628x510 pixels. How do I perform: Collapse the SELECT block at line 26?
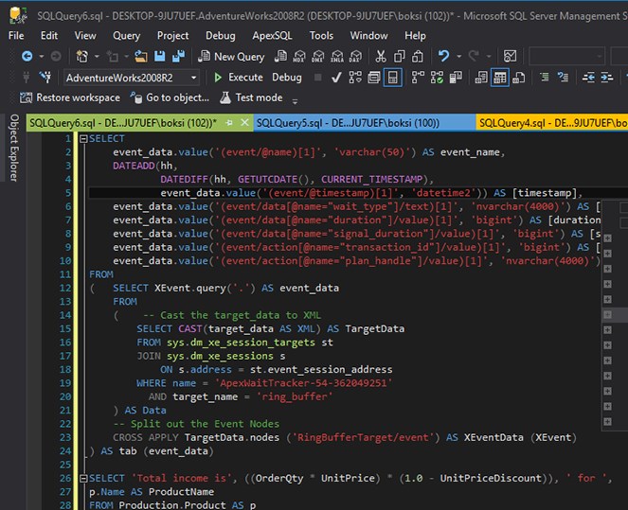tap(83, 479)
